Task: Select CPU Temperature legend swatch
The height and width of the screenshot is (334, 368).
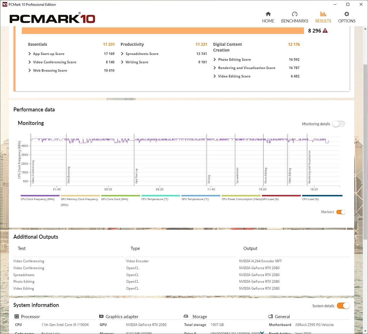Action: [x=161, y=196]
